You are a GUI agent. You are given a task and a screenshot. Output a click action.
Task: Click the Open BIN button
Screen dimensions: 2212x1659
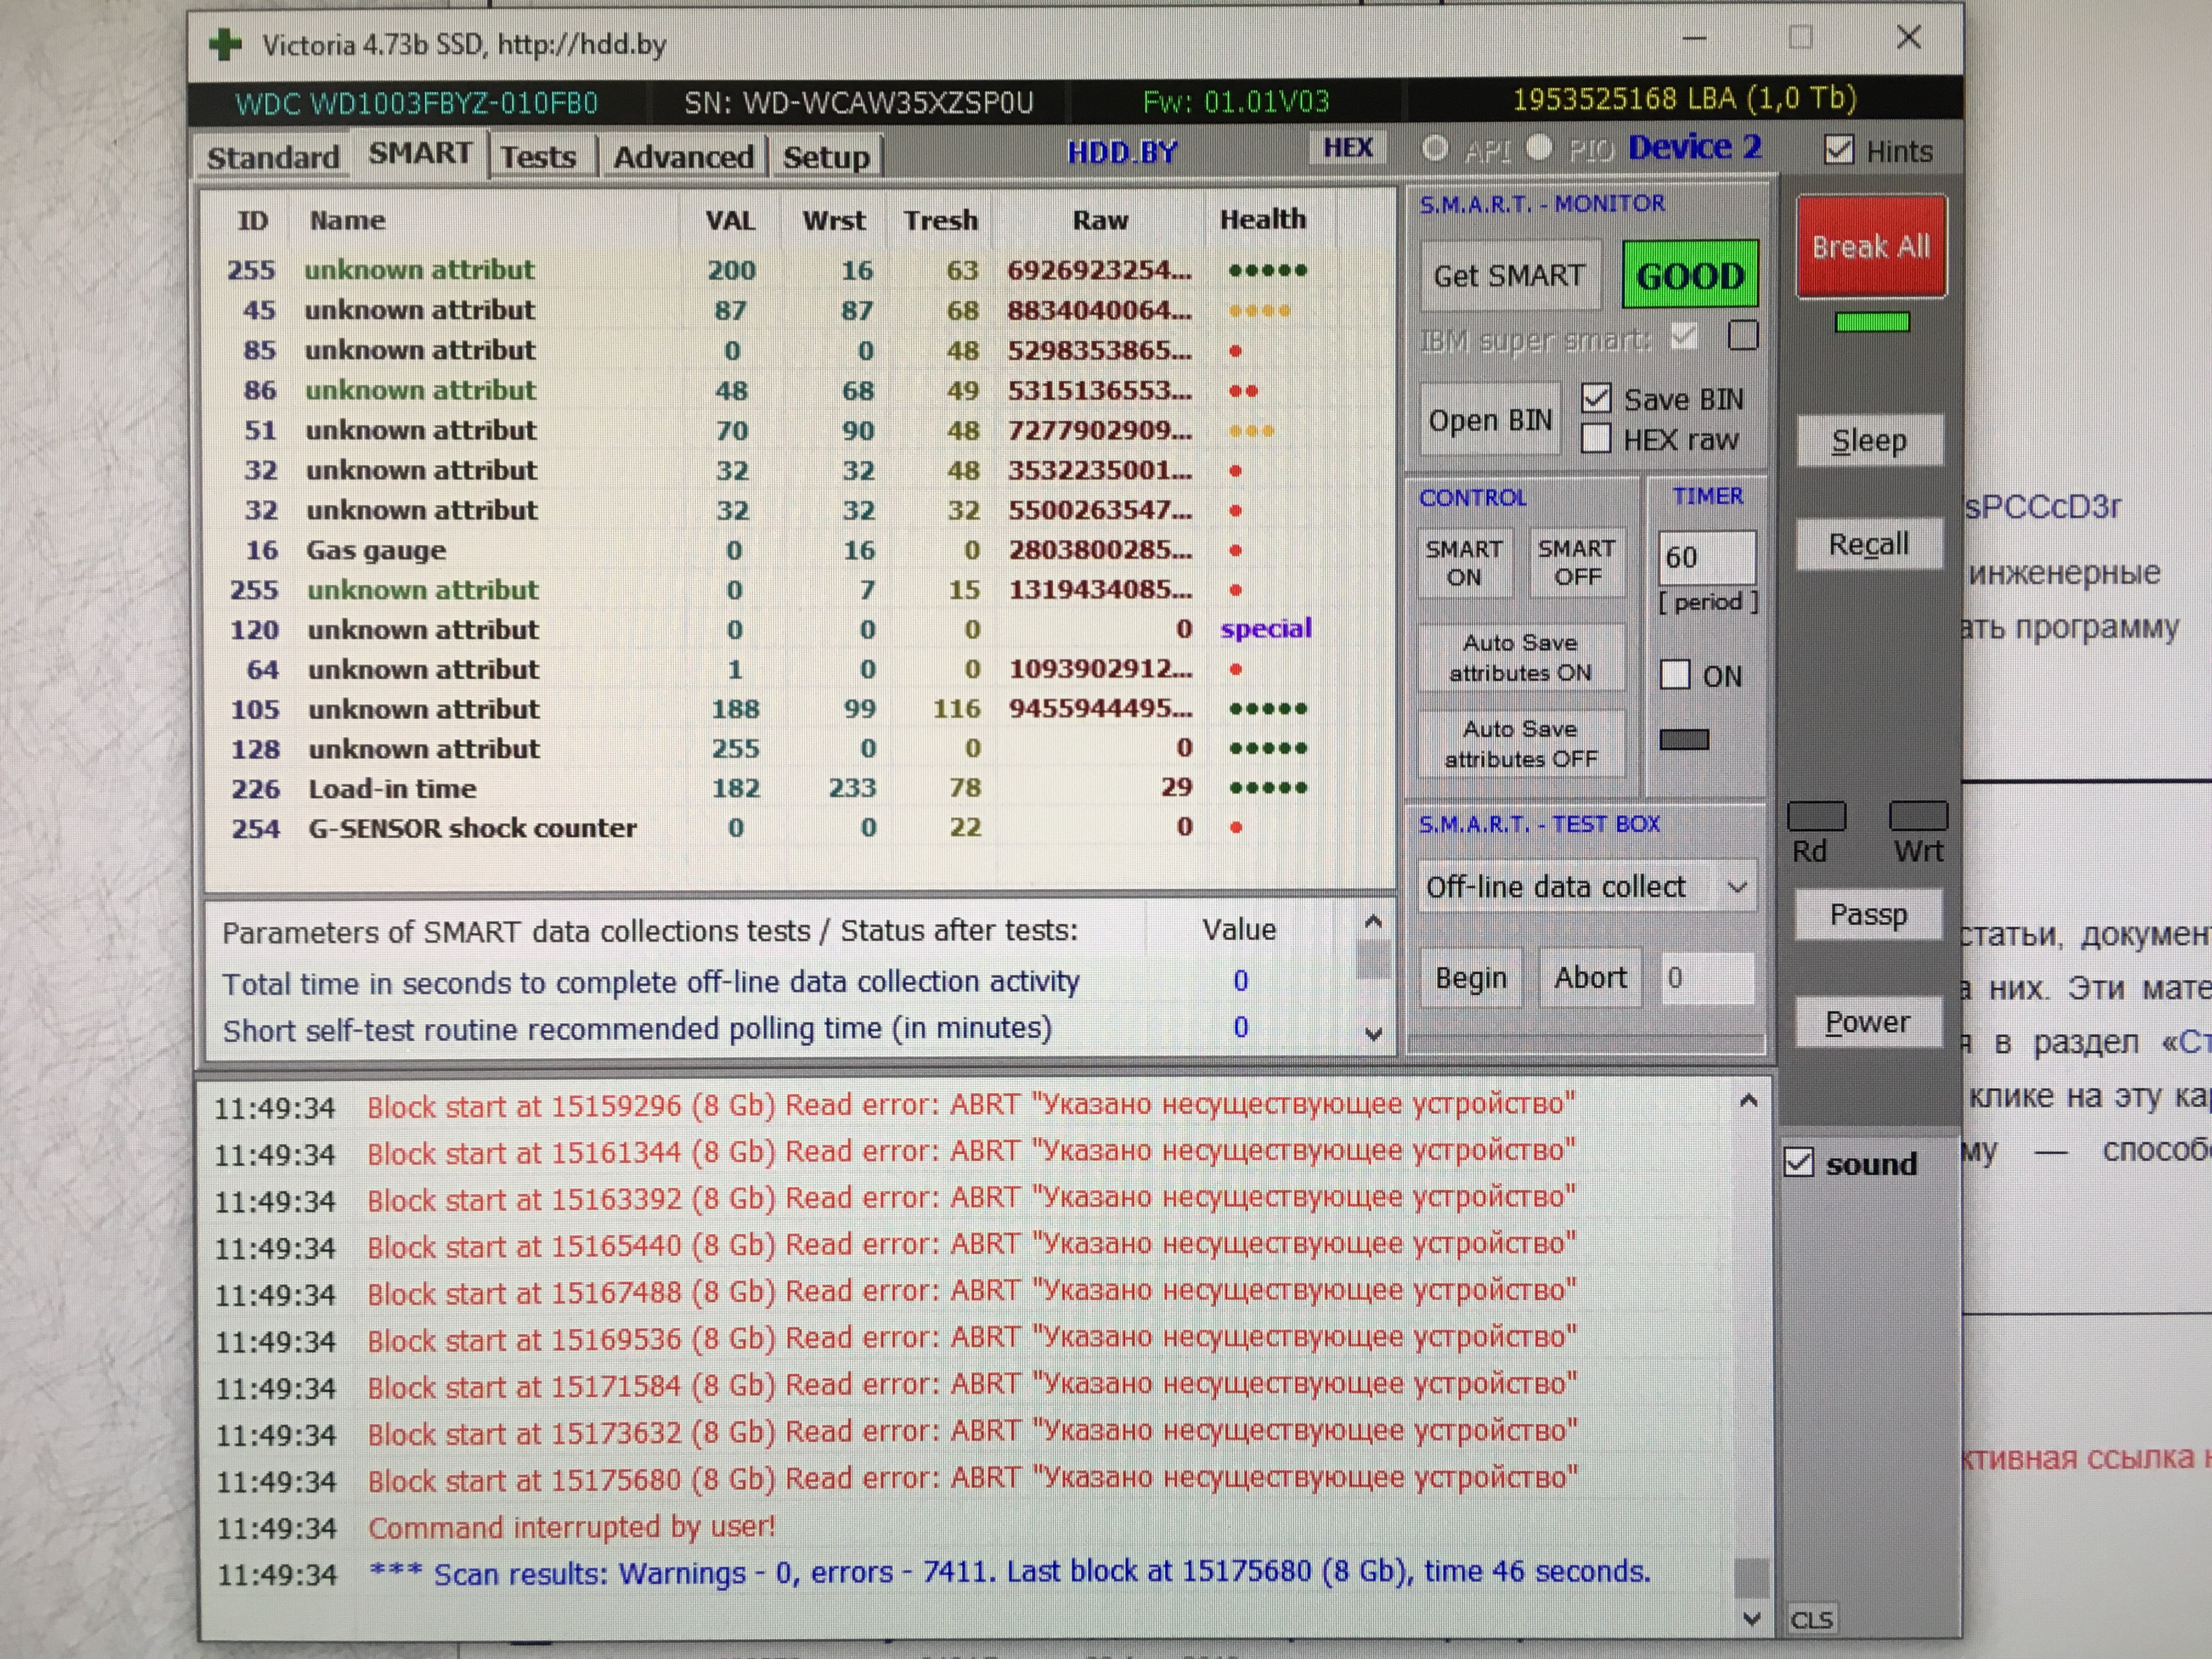point(1490,420)
